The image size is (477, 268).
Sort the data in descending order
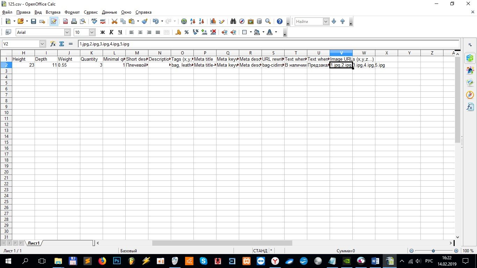point(201,21)
